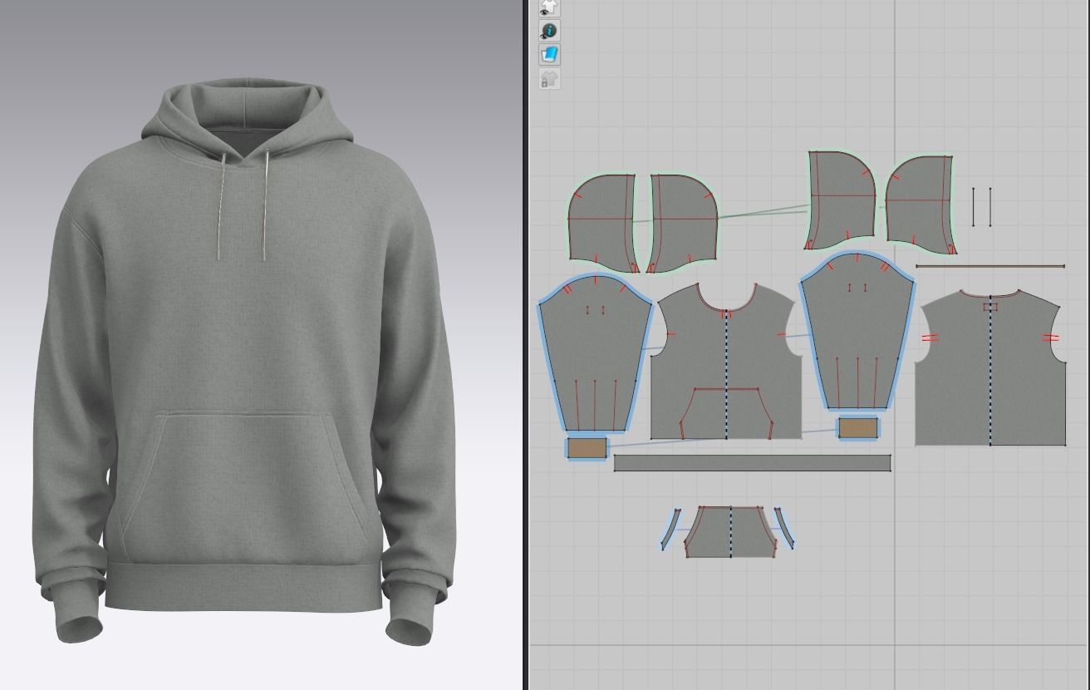Select the kangaroo pocket pattern piece at bottom

(x=730, y=532)
